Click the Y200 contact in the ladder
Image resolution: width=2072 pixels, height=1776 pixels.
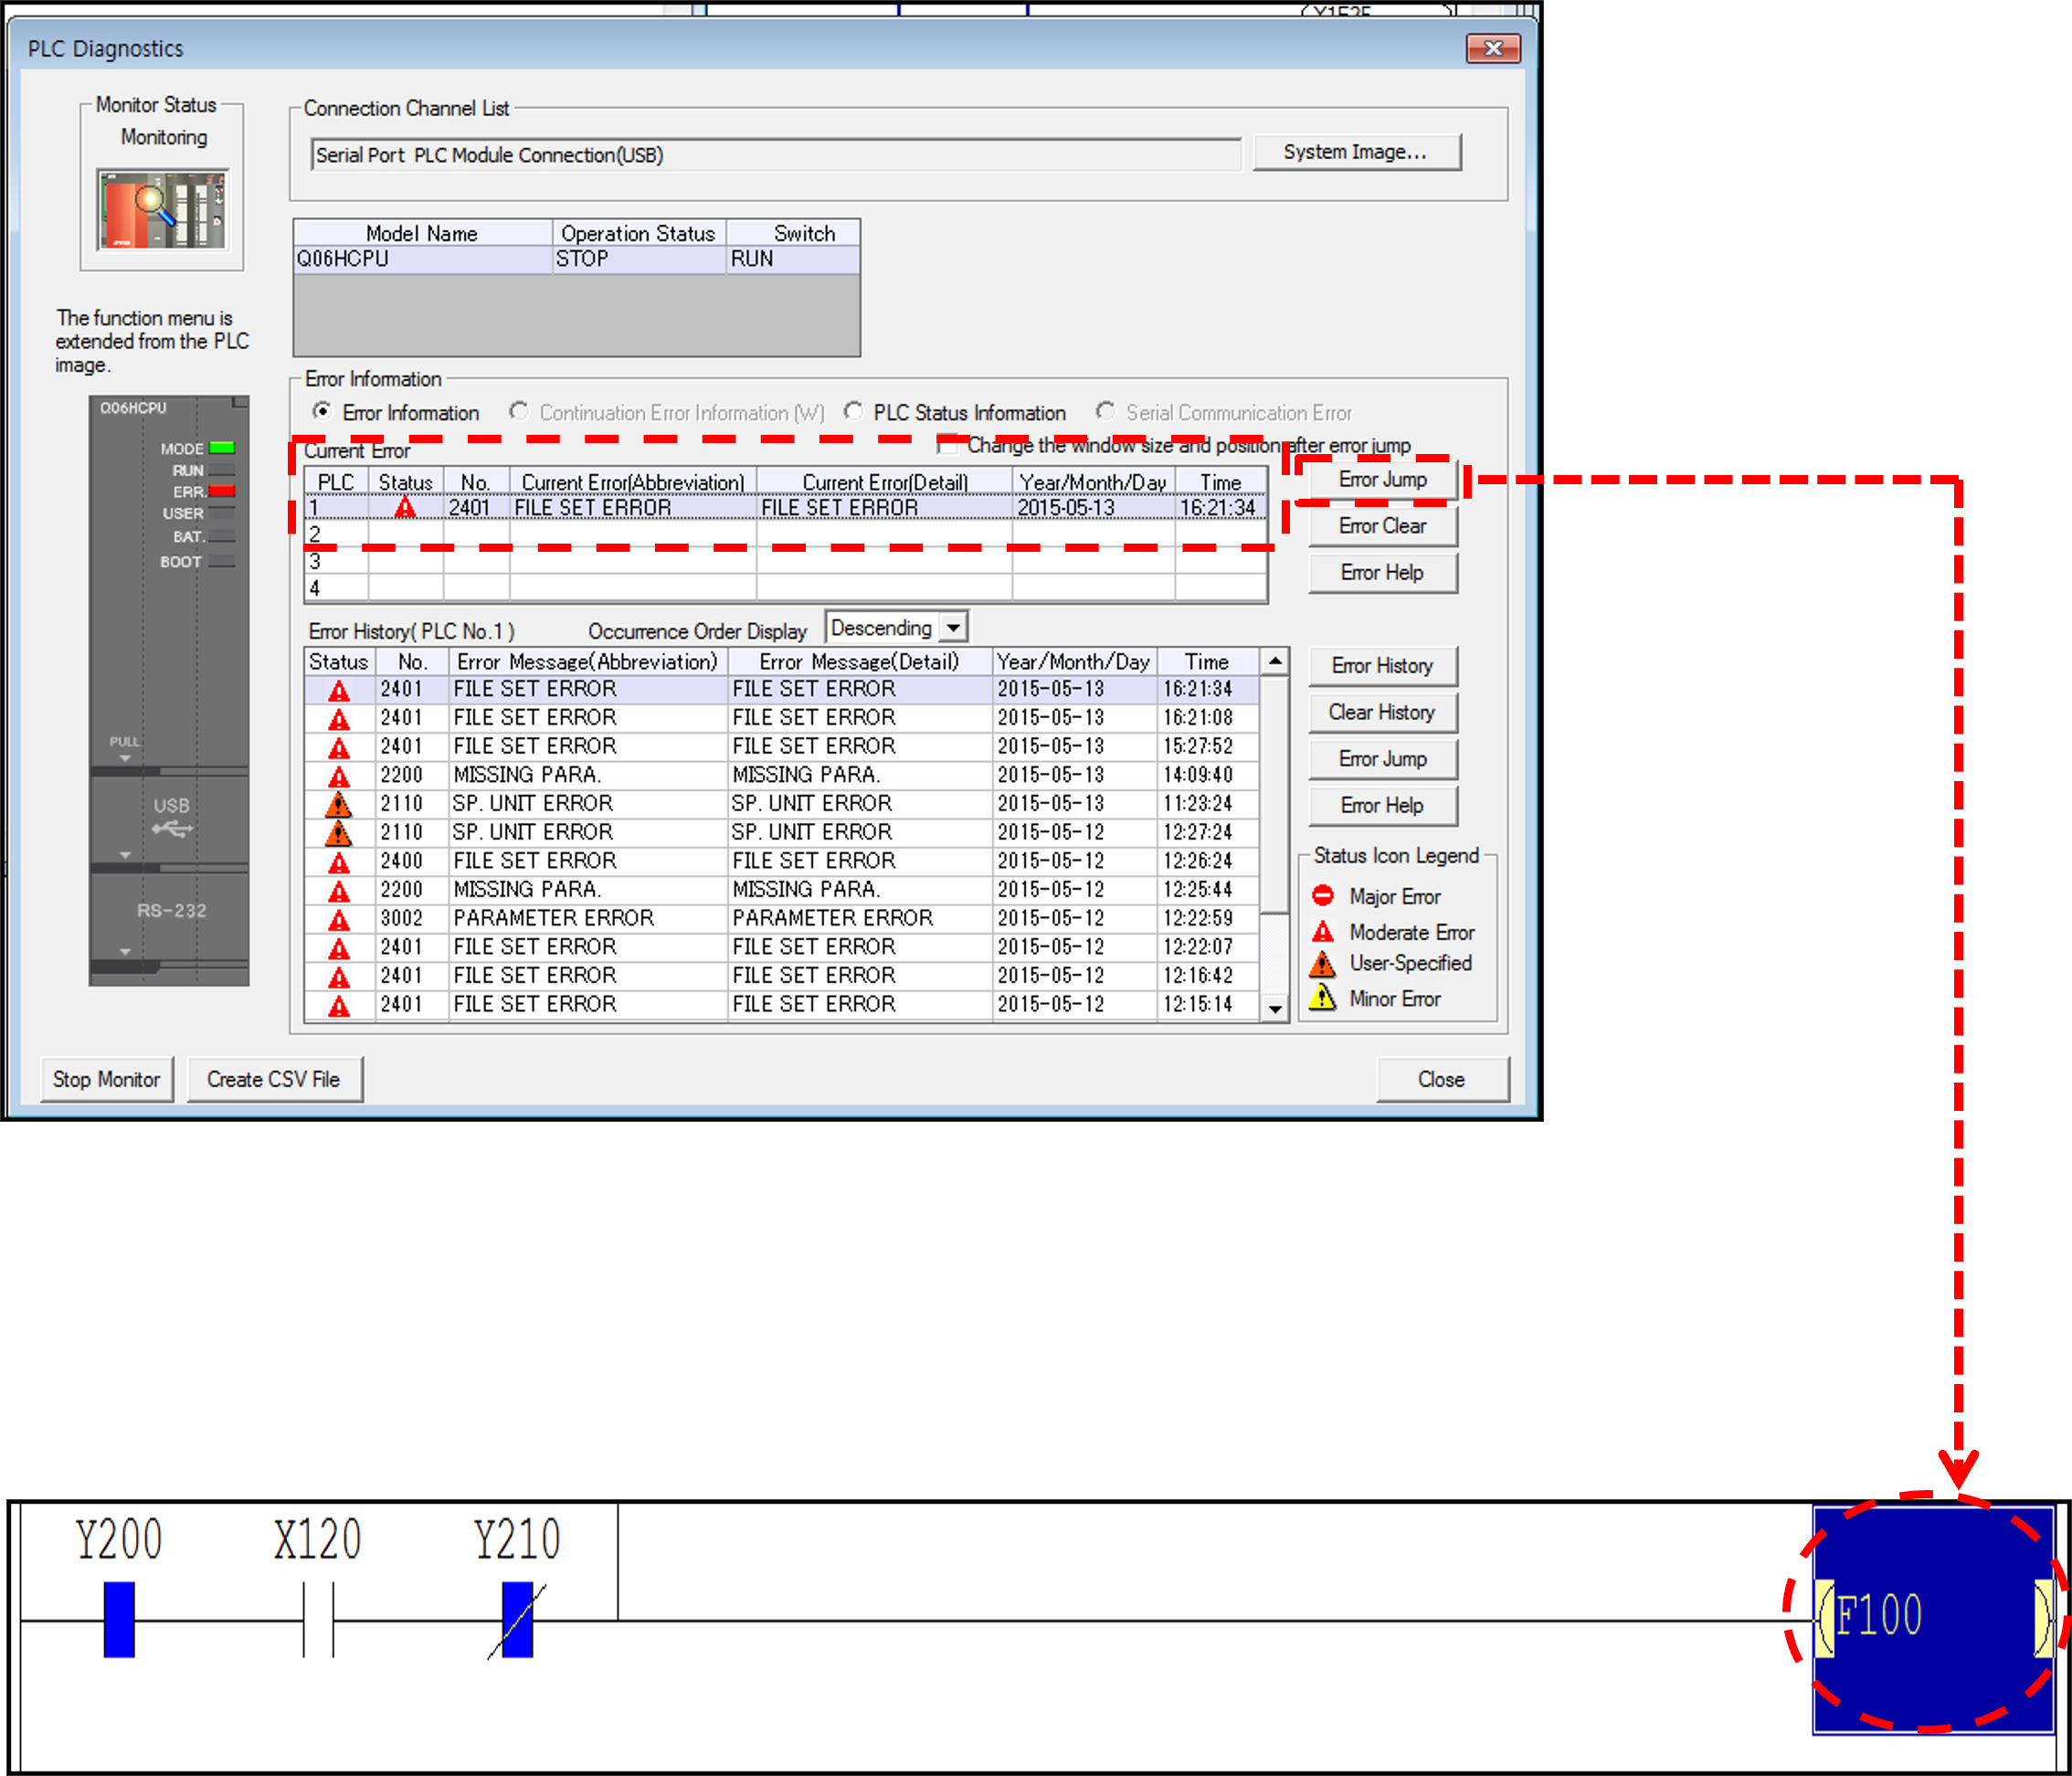119,1619
